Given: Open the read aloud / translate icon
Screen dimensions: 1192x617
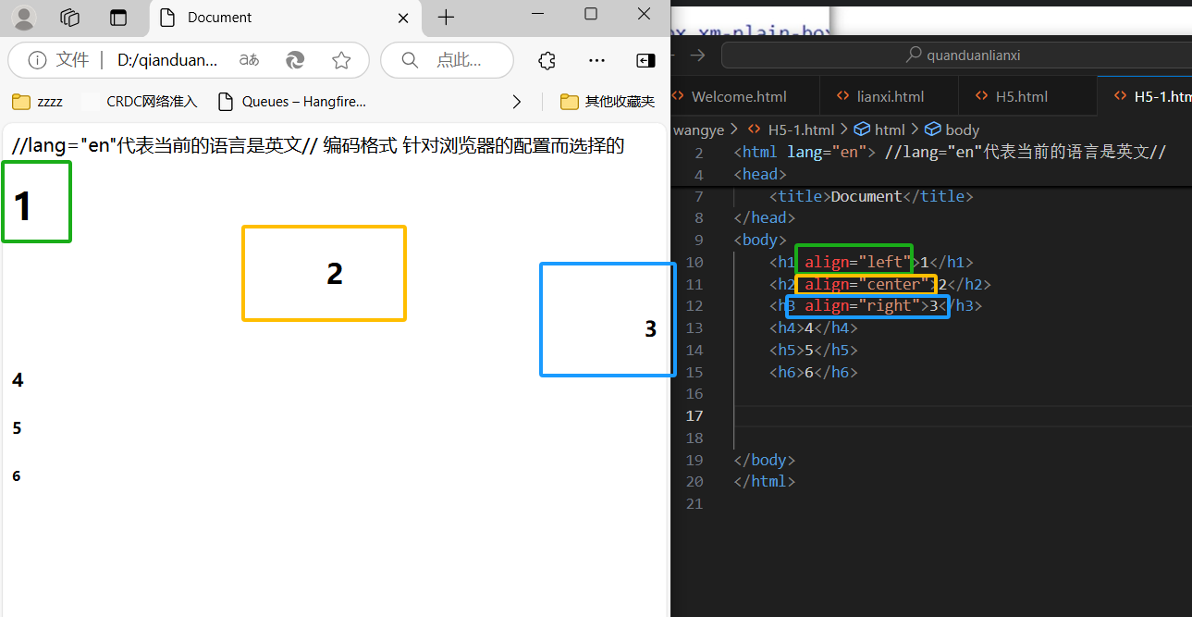Looking at the screenshot, I should point(249,60).
